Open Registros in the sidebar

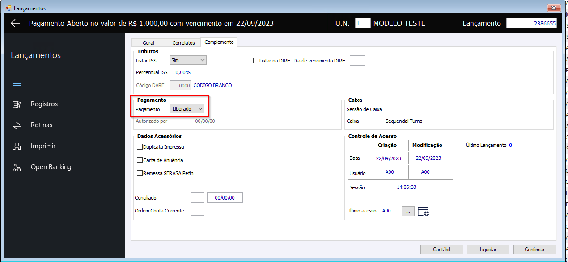[x=44, y=104]
